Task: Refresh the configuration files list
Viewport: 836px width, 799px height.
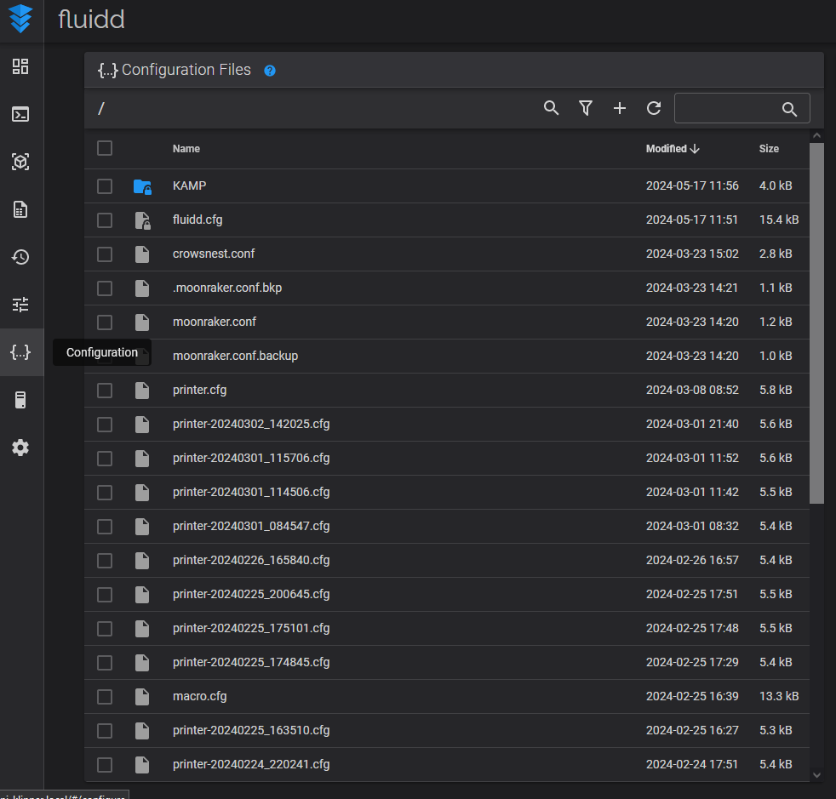Action: pyautogui.click(x=654, y=108)
